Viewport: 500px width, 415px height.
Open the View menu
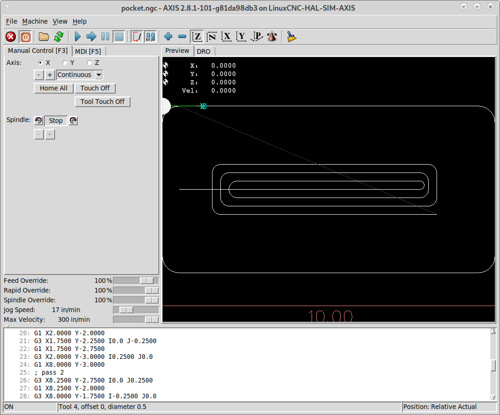(60, 21)
